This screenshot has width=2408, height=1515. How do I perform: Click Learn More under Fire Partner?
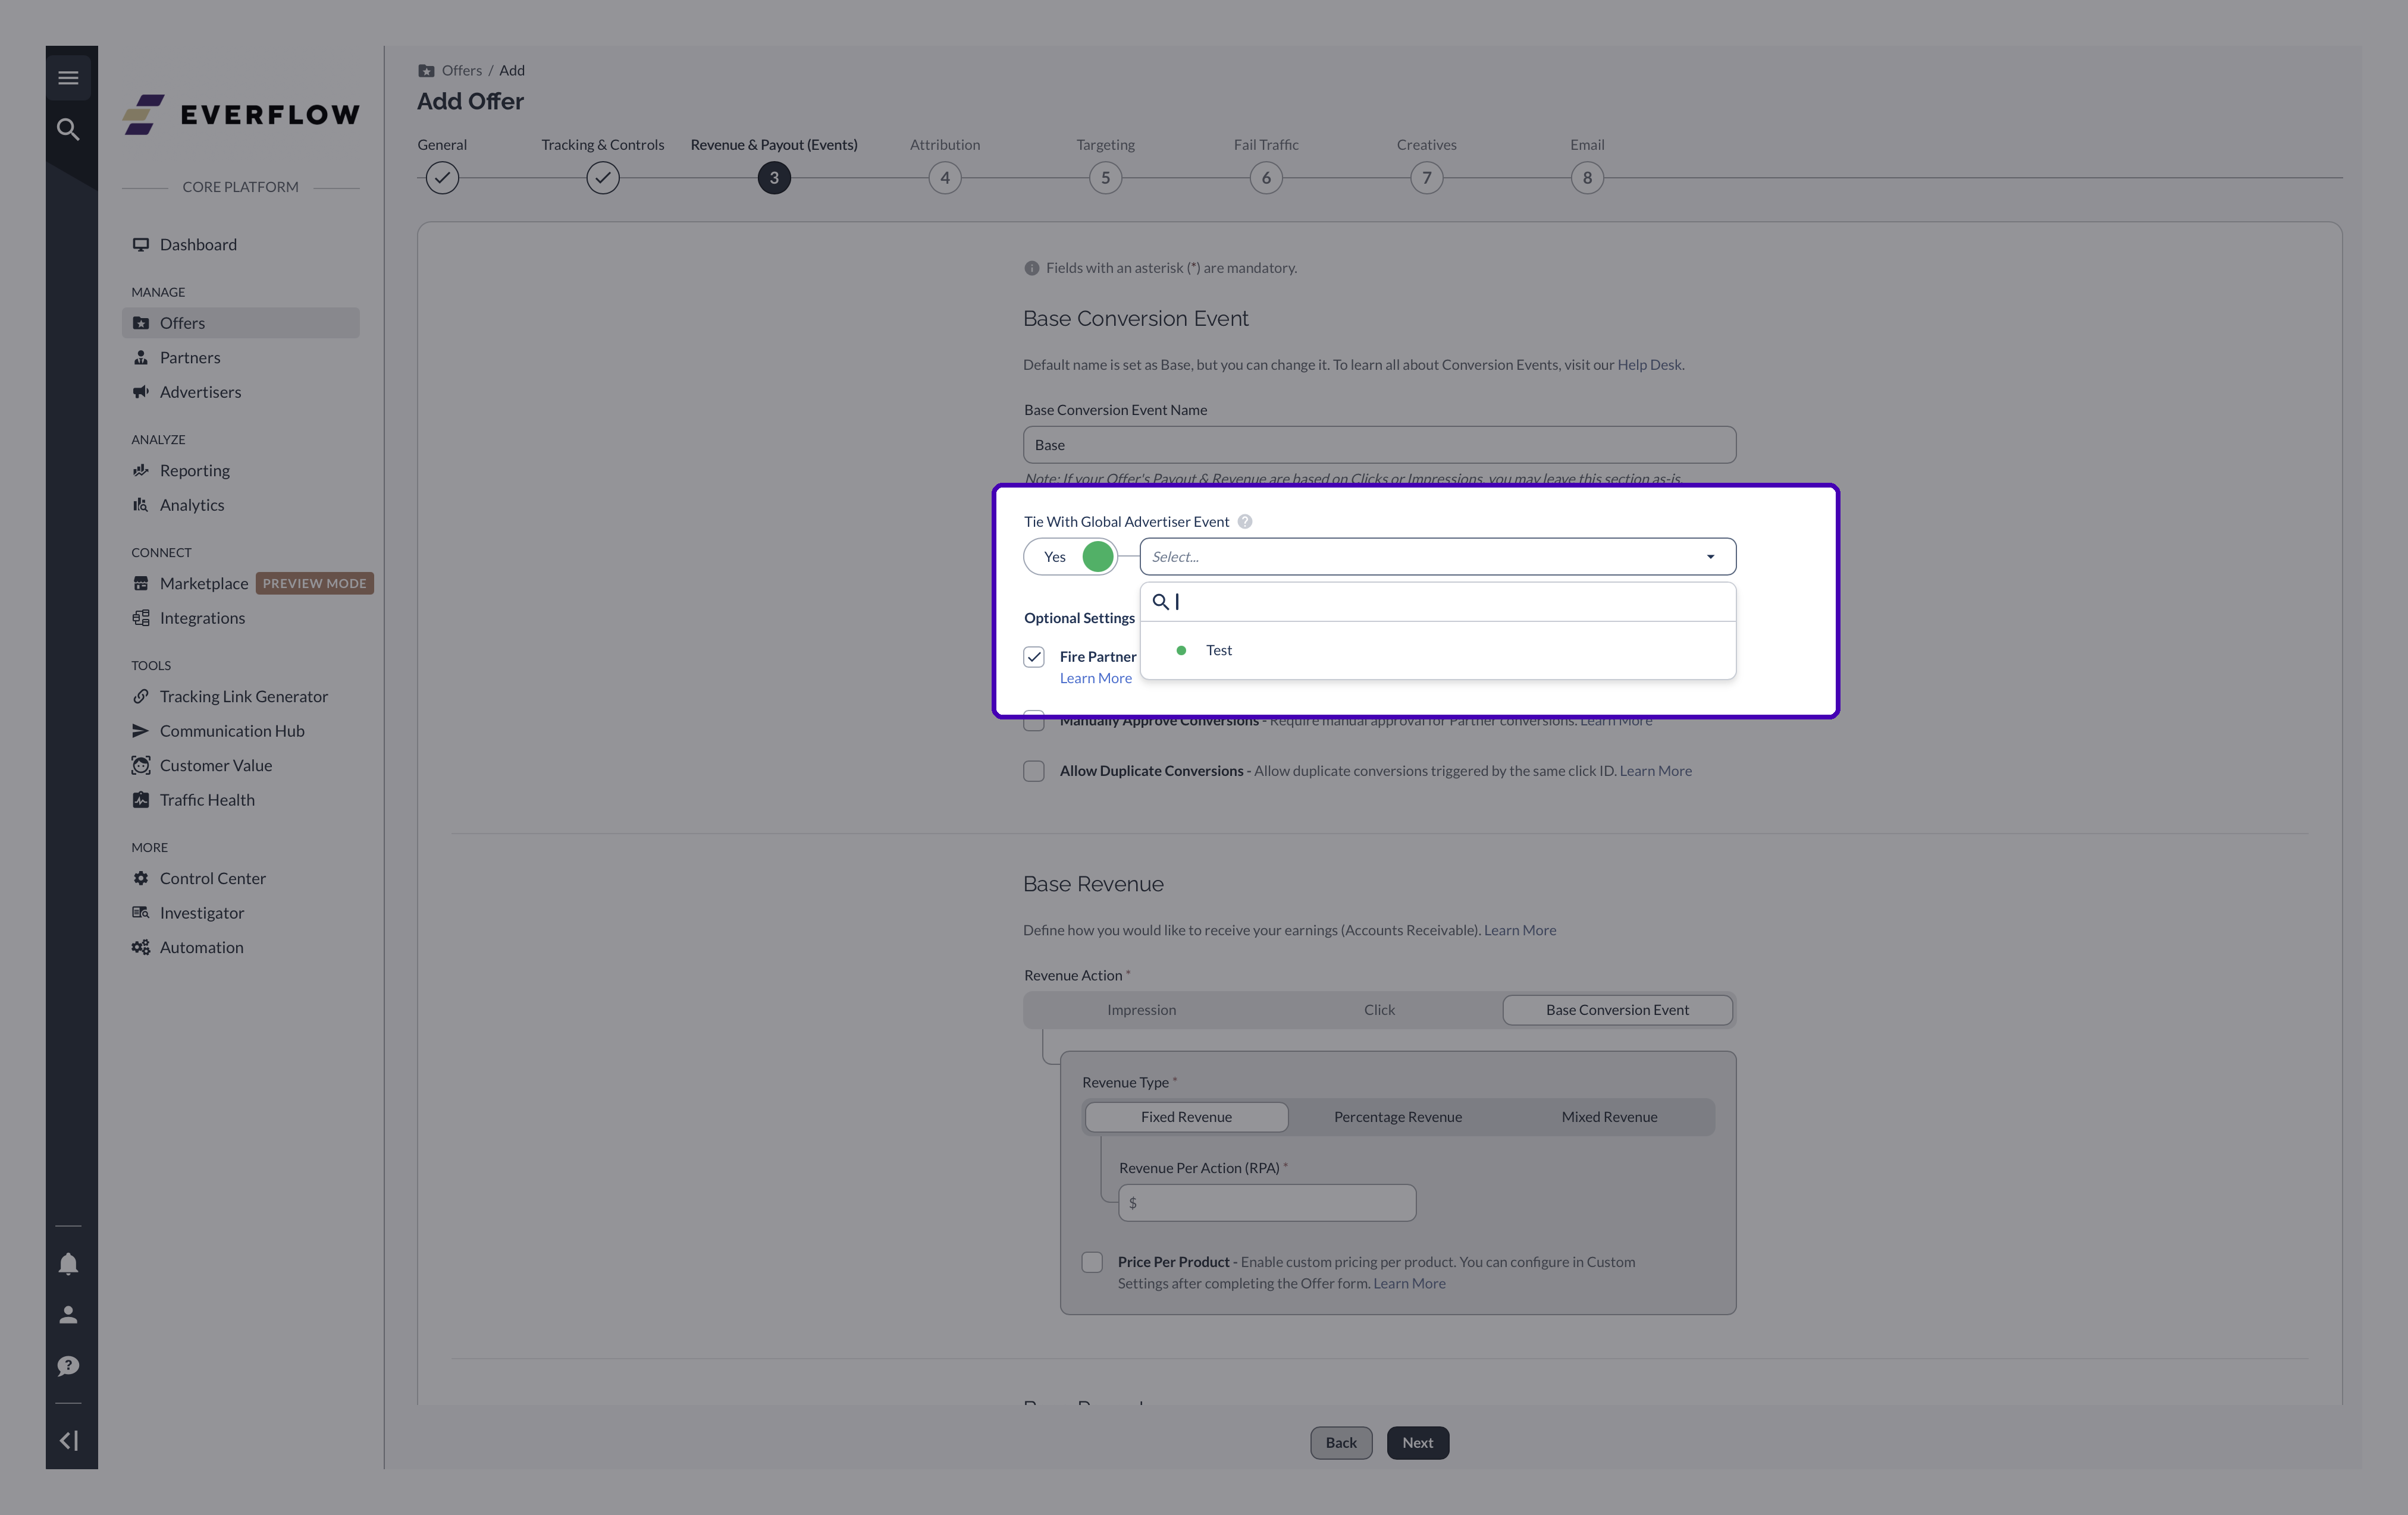coord(1095,678)
